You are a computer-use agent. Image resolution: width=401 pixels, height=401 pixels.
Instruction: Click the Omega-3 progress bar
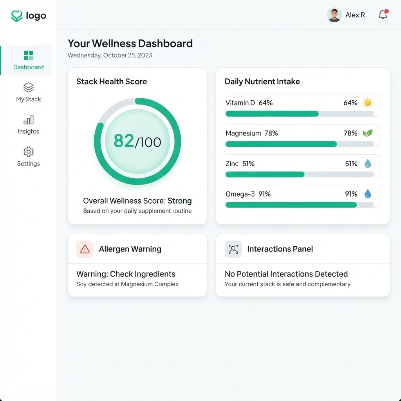[x=300, y=205]
